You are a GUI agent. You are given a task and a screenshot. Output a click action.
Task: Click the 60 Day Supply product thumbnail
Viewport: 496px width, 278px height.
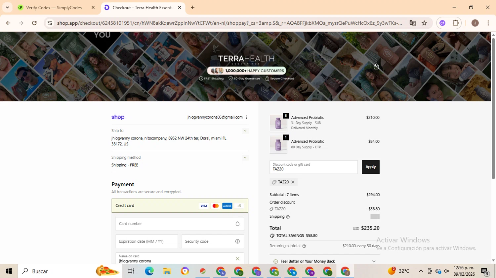278,145
